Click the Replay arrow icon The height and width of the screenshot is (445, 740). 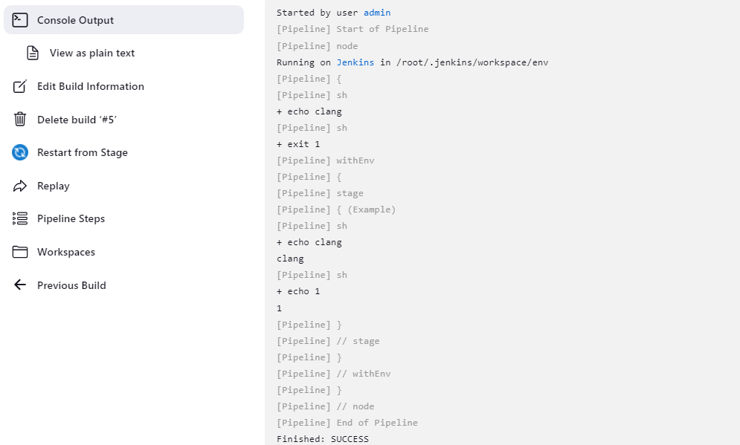(20, 186)
